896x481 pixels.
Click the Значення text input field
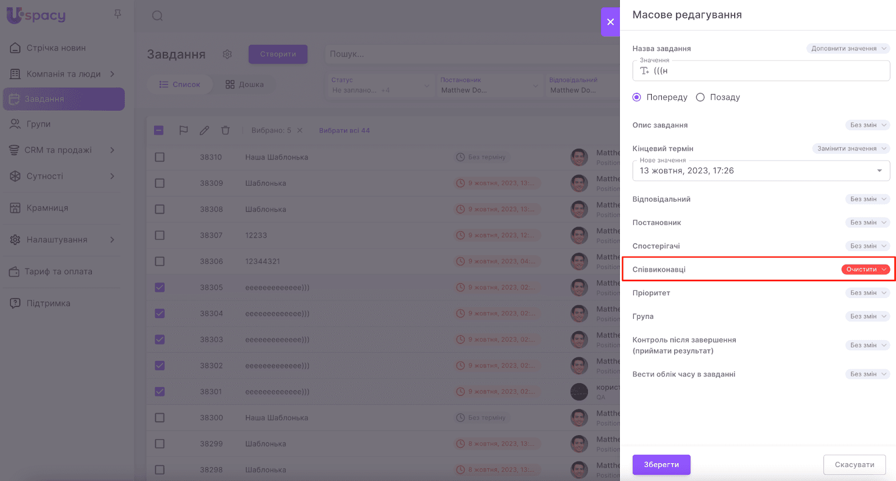[x=767, y=71]
